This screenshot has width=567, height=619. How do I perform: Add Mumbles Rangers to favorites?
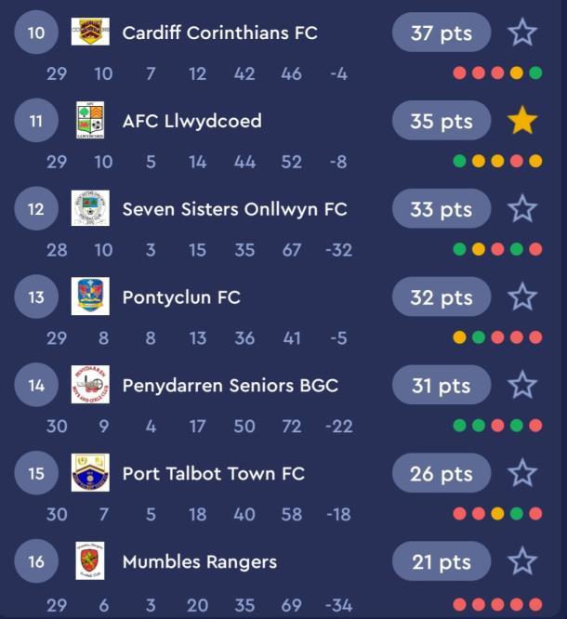[522, 561]
